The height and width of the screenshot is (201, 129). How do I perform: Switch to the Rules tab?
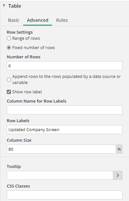coord(62,20)
